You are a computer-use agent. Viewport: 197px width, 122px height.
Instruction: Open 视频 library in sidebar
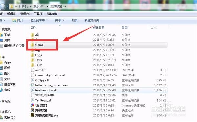click(x=7, y=68)
